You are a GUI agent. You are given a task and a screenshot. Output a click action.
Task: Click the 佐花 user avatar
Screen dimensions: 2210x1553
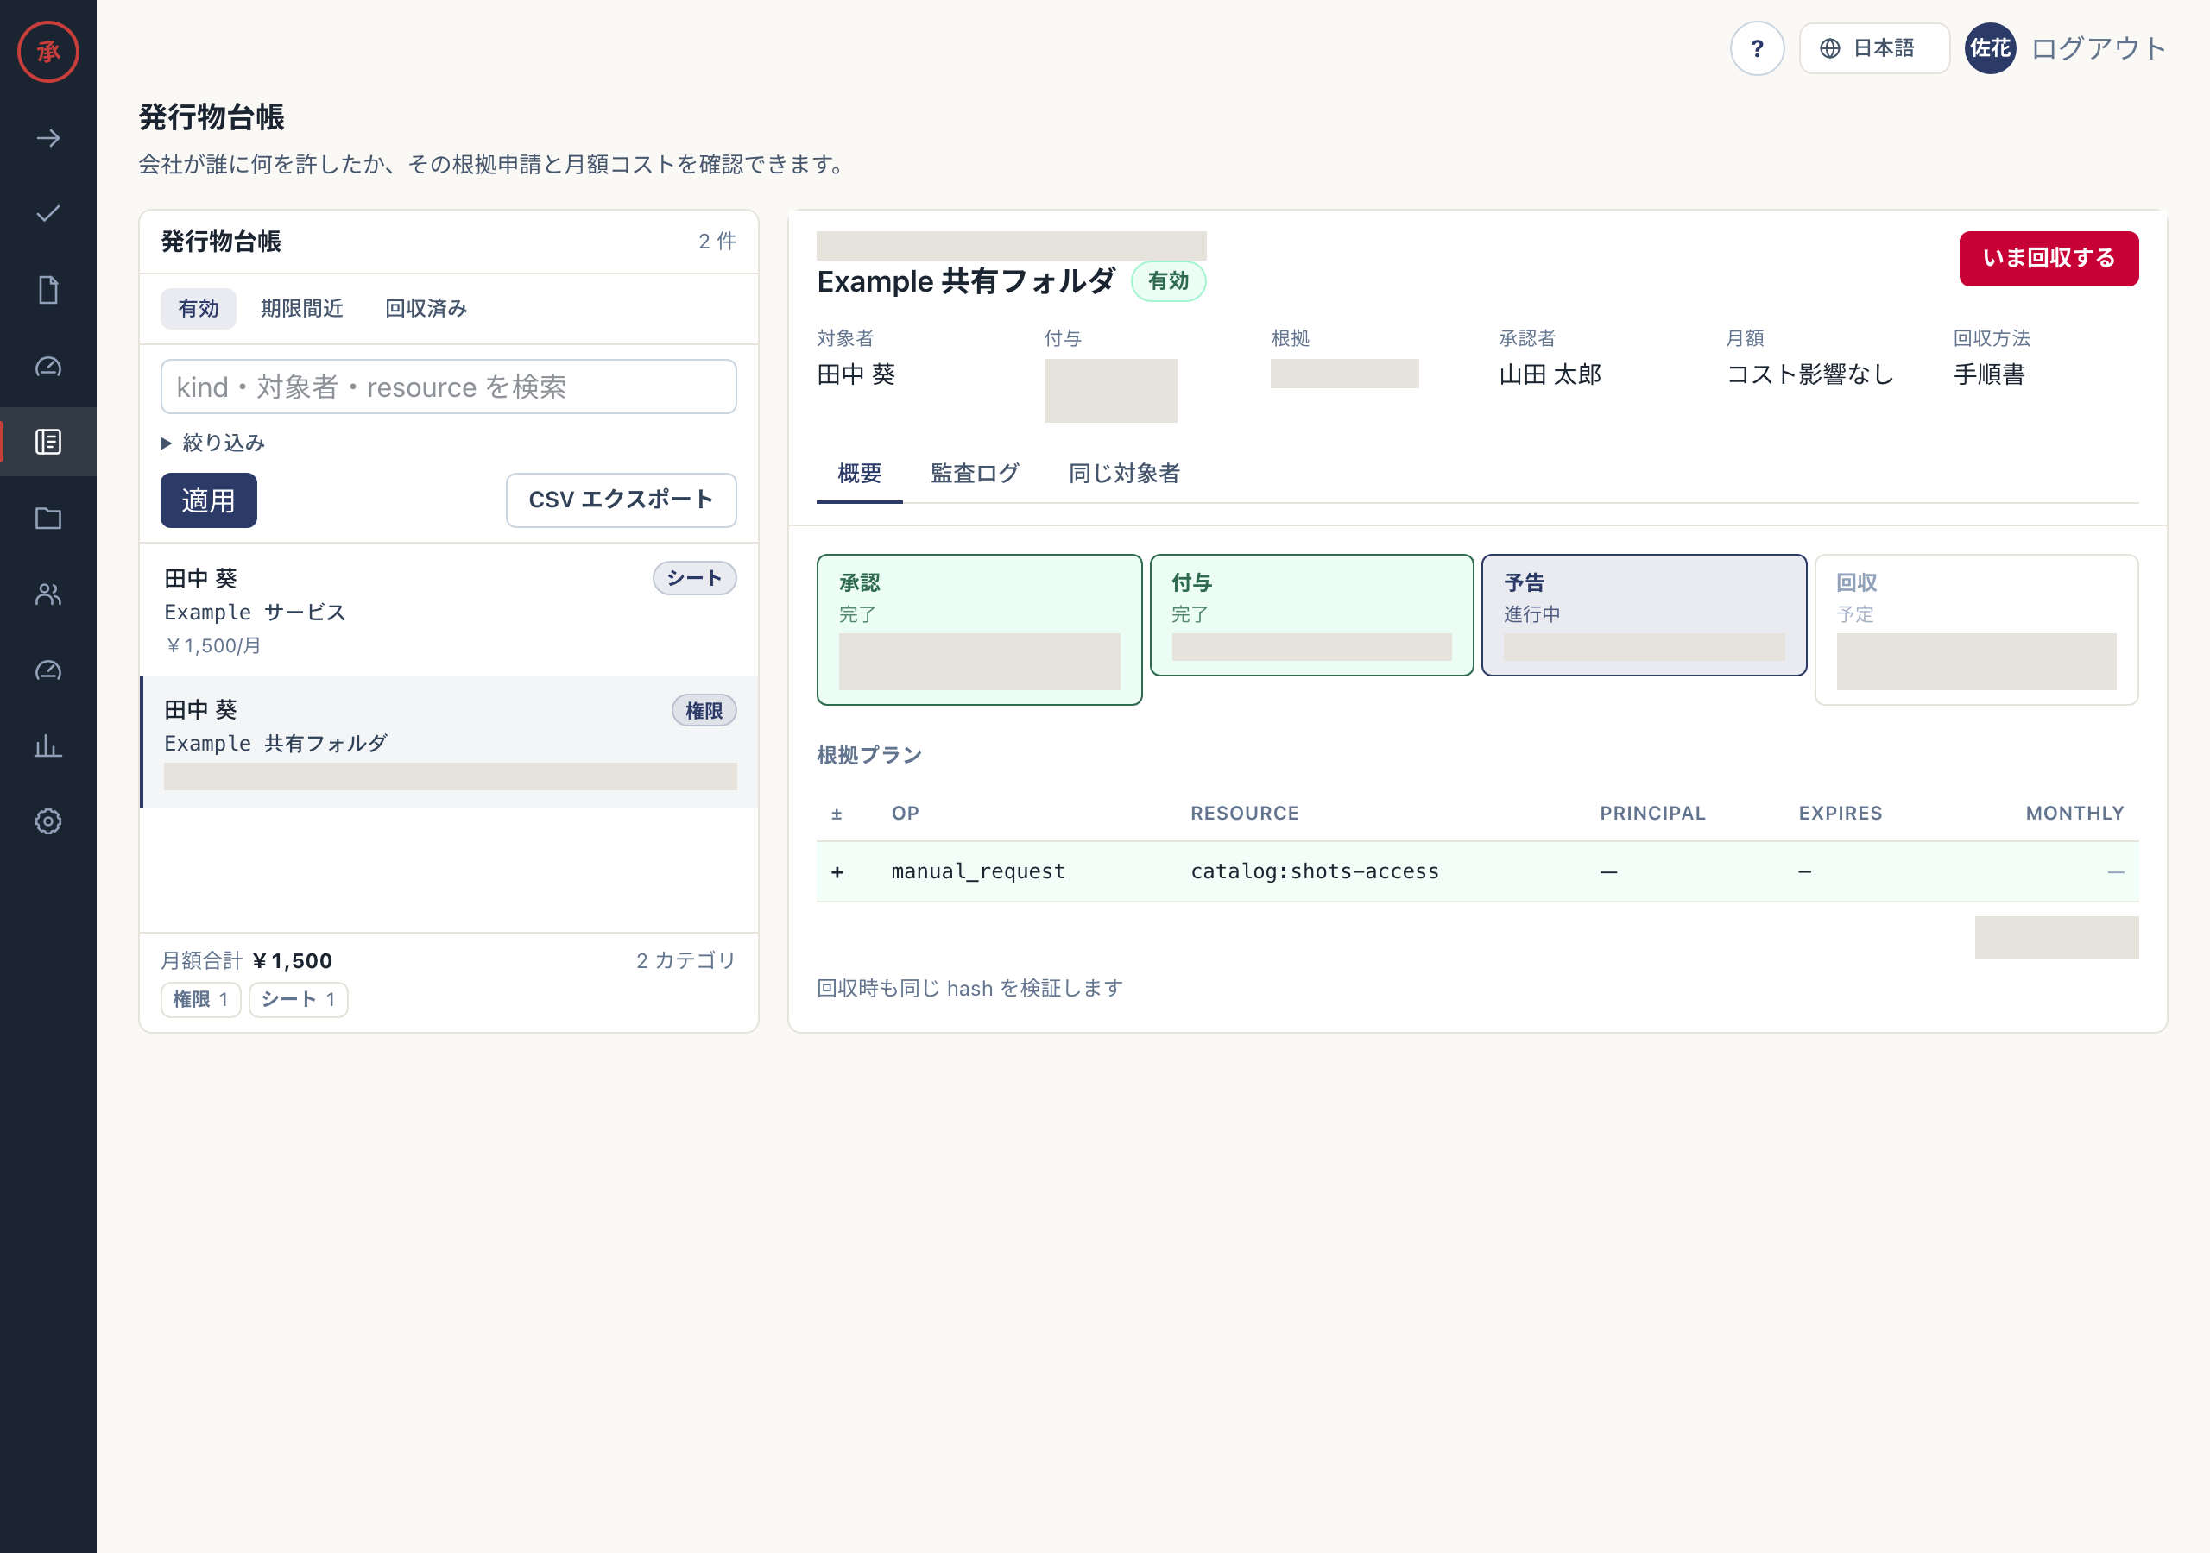pos(1990,48)
